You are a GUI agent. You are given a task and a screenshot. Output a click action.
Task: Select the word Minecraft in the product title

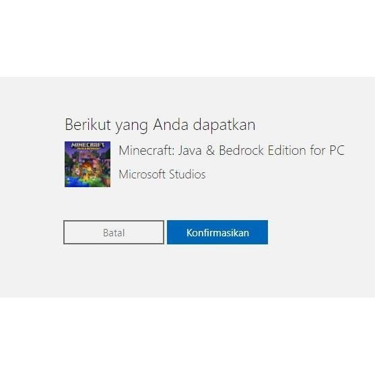(146, 150)
